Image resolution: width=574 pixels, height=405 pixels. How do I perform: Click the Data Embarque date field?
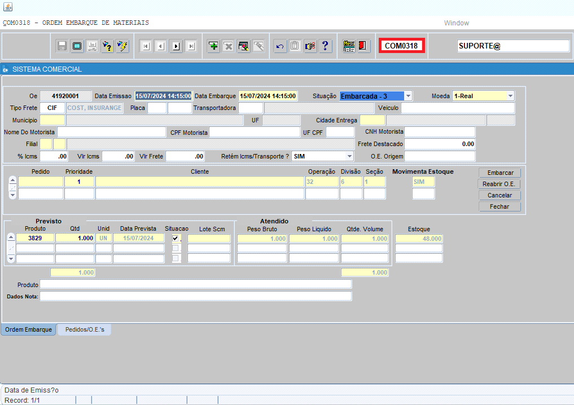pyautogui.click(x=268, y=96)
